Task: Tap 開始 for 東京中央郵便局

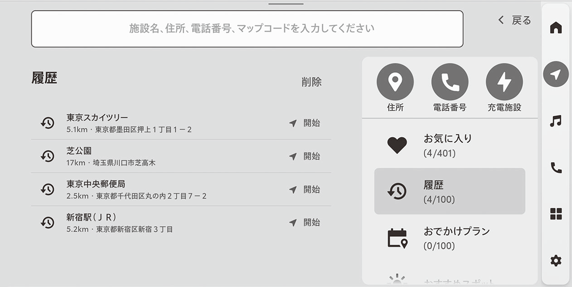Action: pos(305,189)
